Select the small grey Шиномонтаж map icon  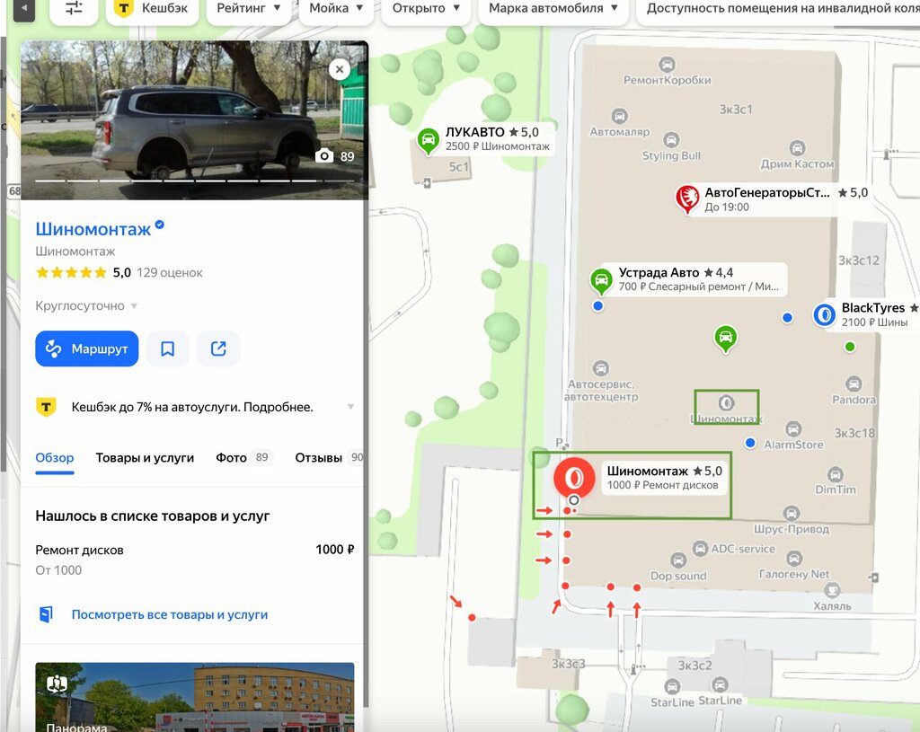[726, 403]
